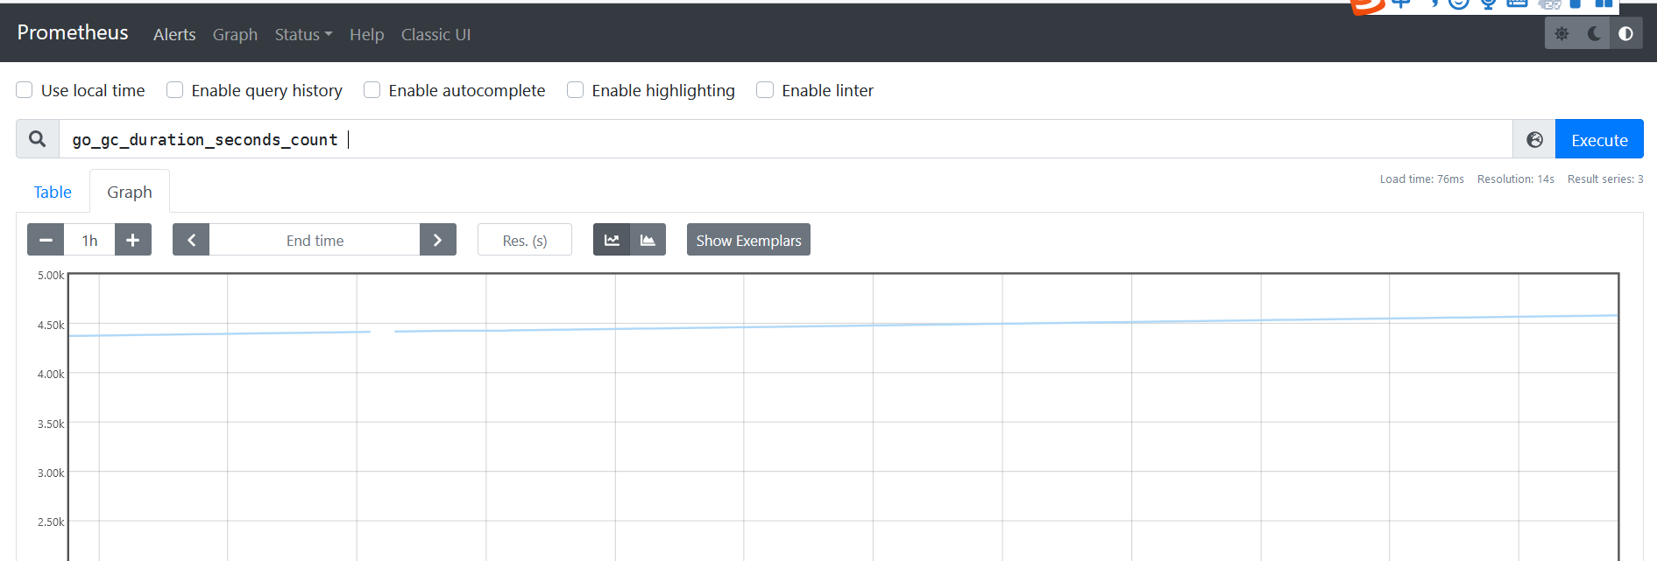Click the 4.50k y-axis label

coord(51,325)
